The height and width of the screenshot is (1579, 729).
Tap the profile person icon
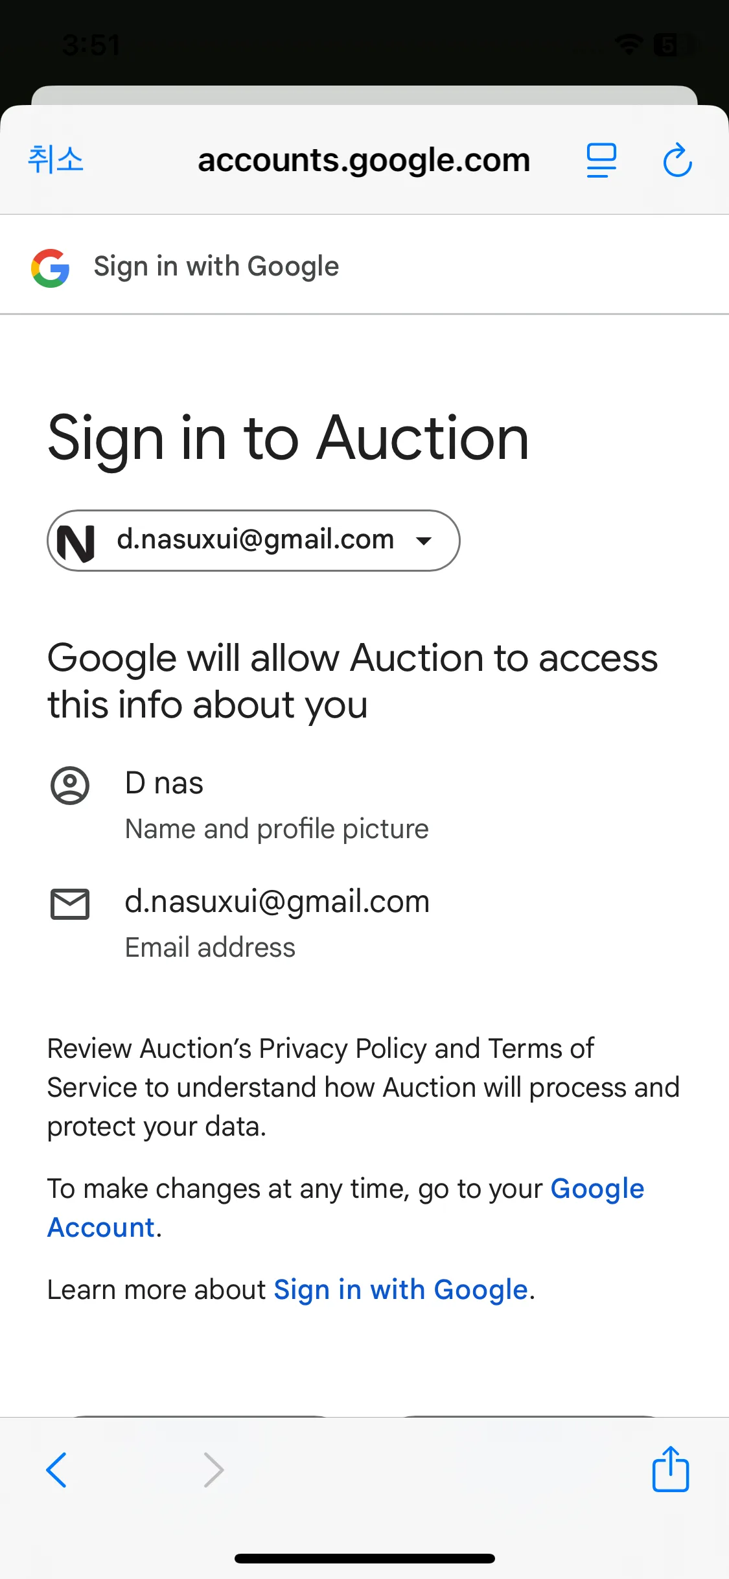click(70, 786)
